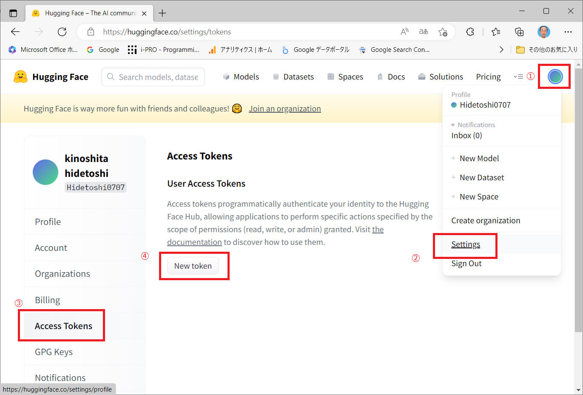Expand hidden bookmarks chevron
This screenshot has width=583, height=395.
[x=501, y=50]
